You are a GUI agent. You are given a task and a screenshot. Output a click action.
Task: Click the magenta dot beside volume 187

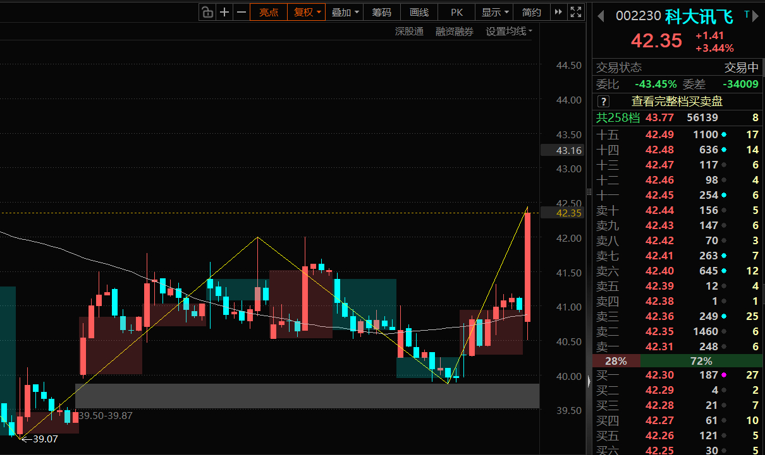(724, 375)
